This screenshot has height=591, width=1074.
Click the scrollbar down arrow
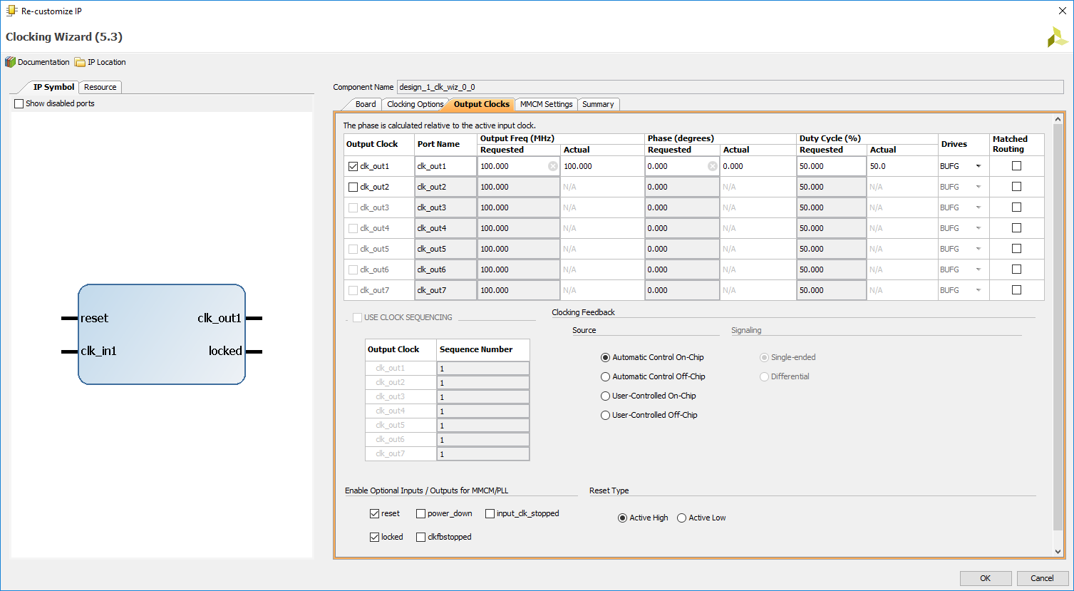pos(1058,552)
